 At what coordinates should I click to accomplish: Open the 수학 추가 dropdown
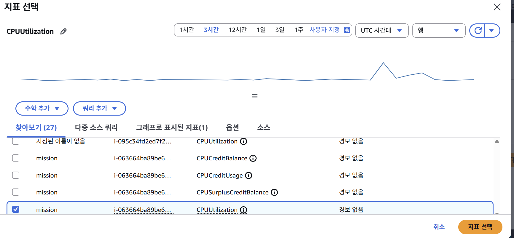tap(42, 108)
